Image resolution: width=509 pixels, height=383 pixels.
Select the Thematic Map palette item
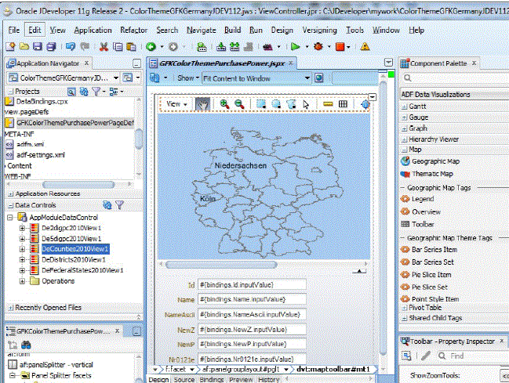[x=432, y=174]
